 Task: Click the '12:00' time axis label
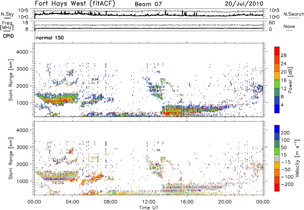click(x=149, y=202)
